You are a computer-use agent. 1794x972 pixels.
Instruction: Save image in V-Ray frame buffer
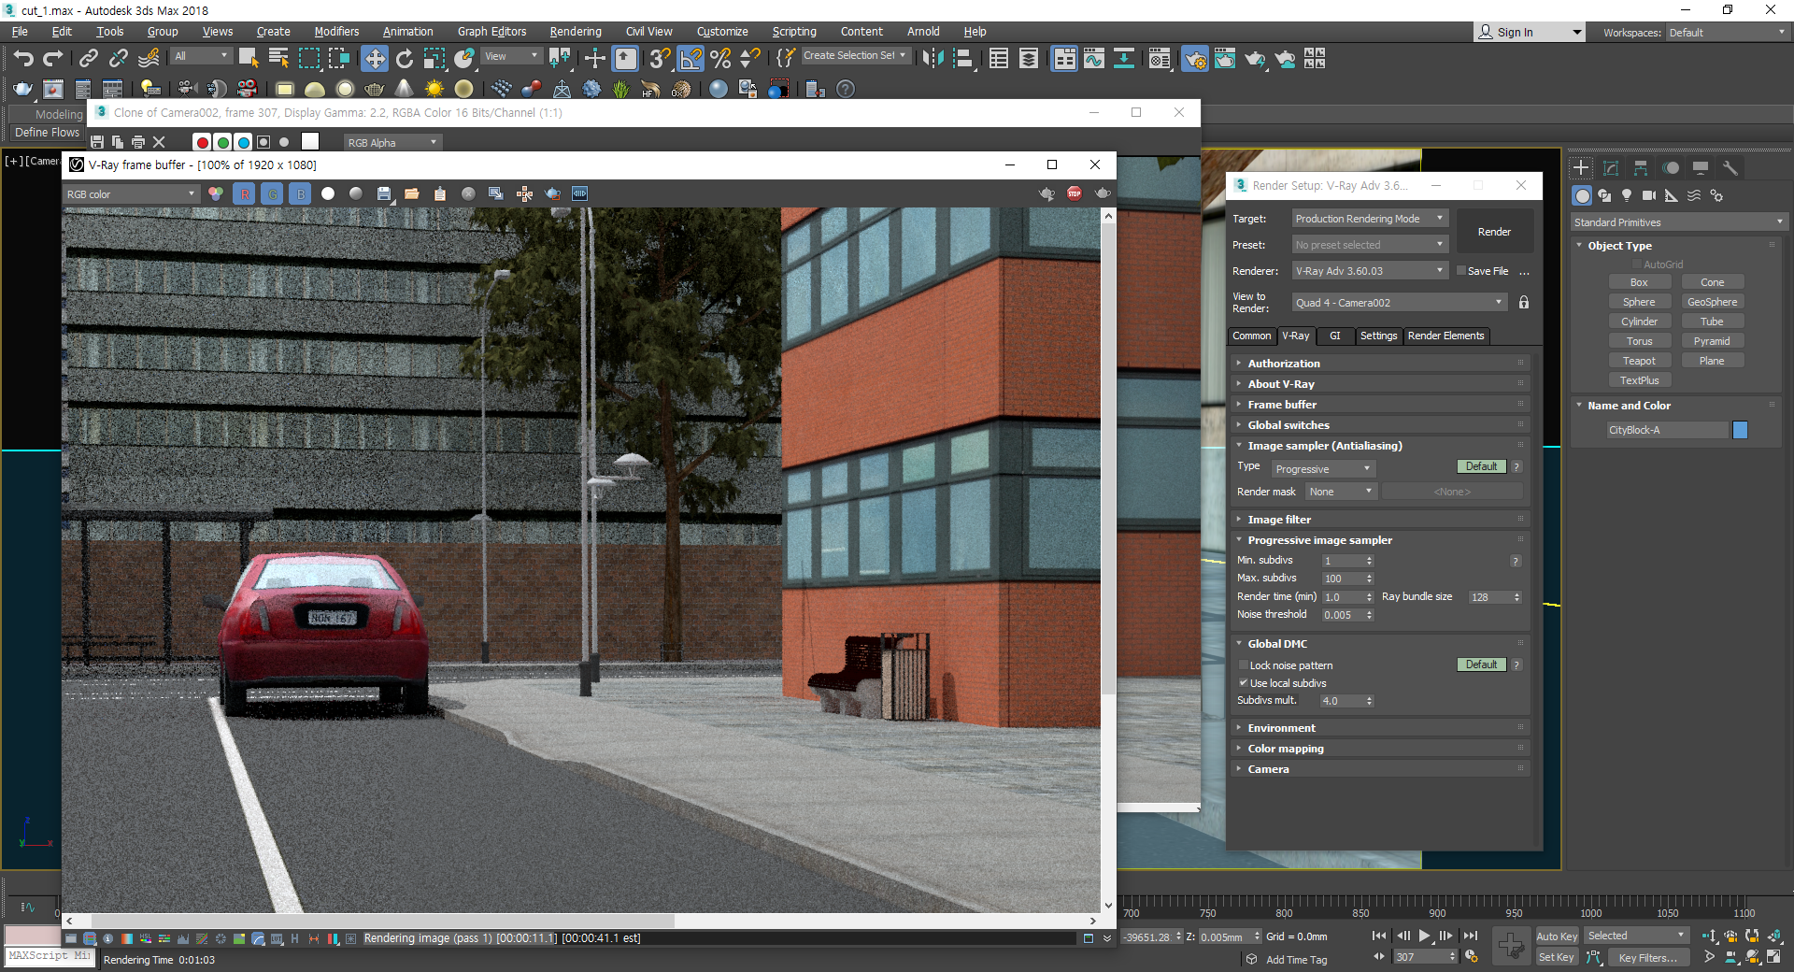(383, 193)
